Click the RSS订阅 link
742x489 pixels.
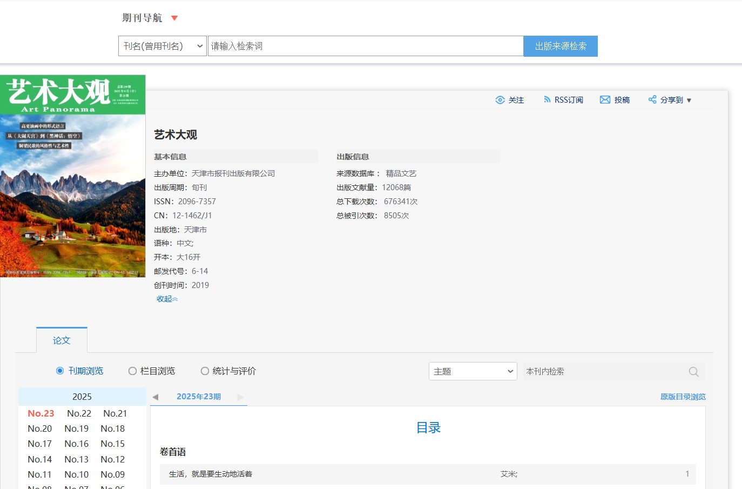point(569,100)
